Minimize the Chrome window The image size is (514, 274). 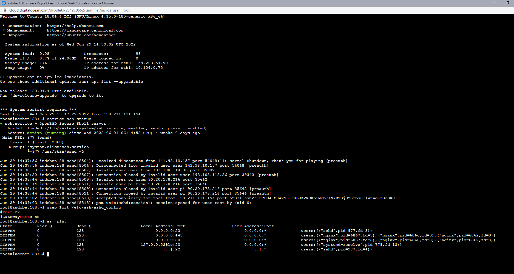tap(495, 3)
